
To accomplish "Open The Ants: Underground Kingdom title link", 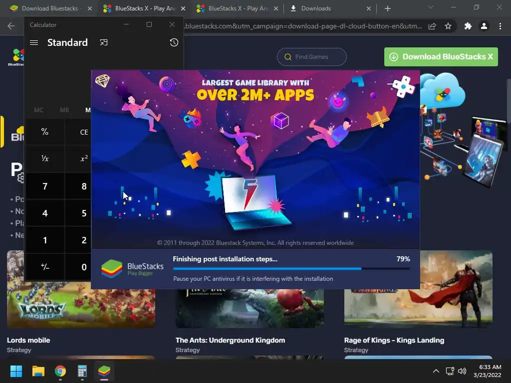I will pos(230,340).
